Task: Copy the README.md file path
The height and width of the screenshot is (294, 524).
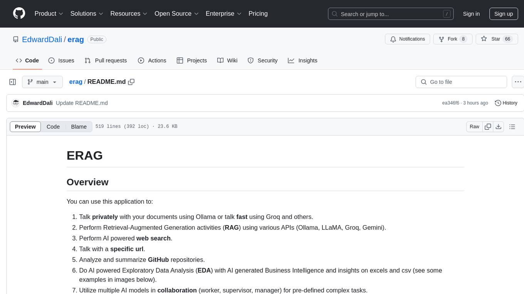Action: (131, 82)
